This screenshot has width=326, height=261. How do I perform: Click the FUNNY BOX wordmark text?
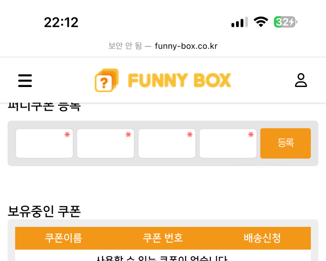[179, 80]
